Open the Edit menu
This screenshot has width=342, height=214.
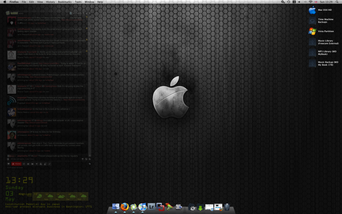[32, 2]
